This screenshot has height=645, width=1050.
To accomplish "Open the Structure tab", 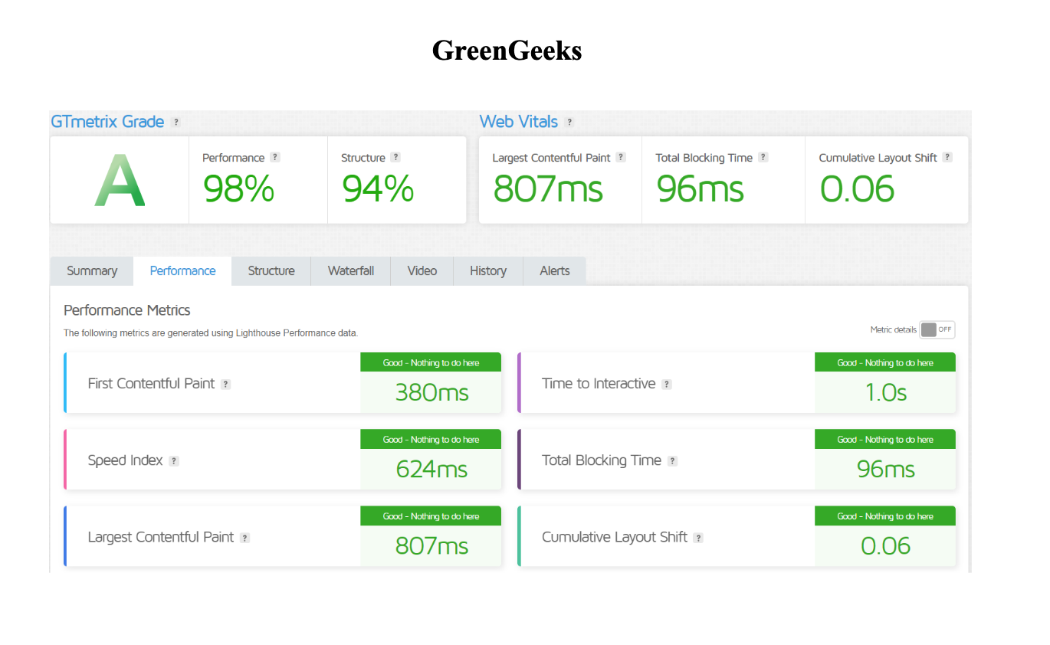I will 271,270.
